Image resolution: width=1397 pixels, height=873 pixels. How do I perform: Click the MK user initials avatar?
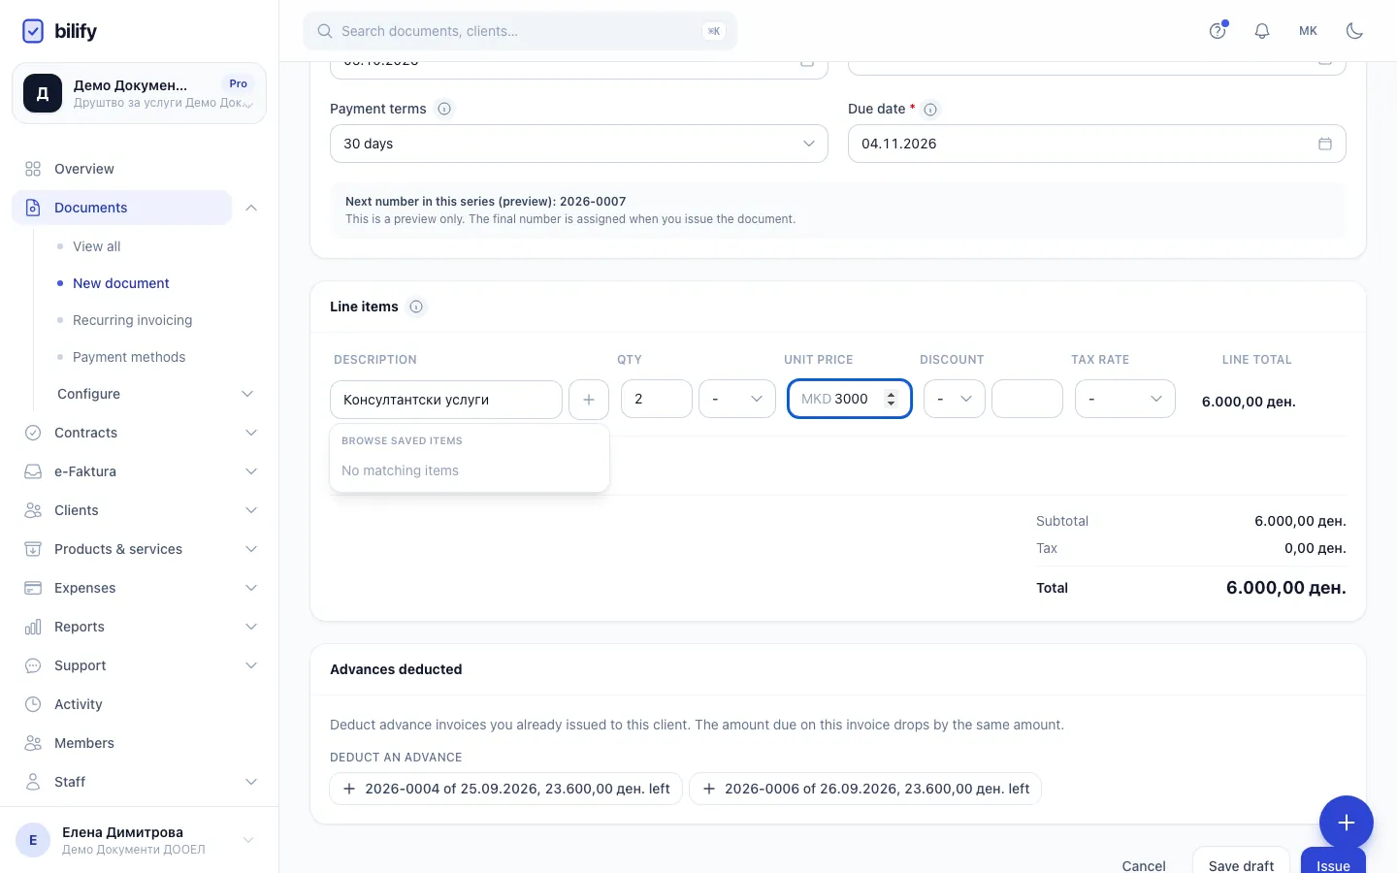coord(1308,31)
